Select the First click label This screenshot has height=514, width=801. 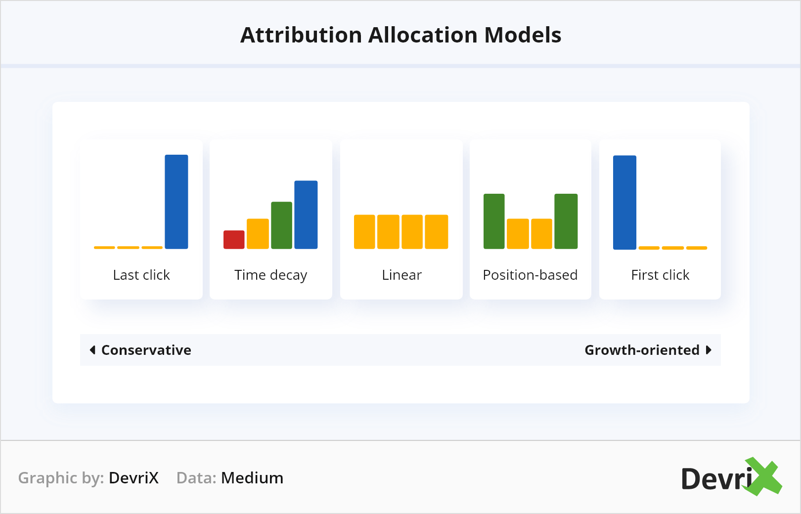pyautogui.click(x=660, y=275)
